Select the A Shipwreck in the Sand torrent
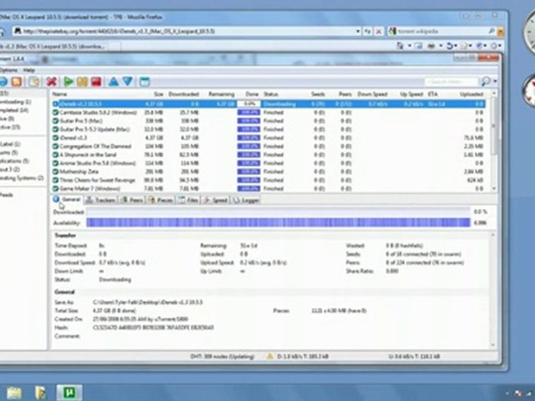 point(269,155)
